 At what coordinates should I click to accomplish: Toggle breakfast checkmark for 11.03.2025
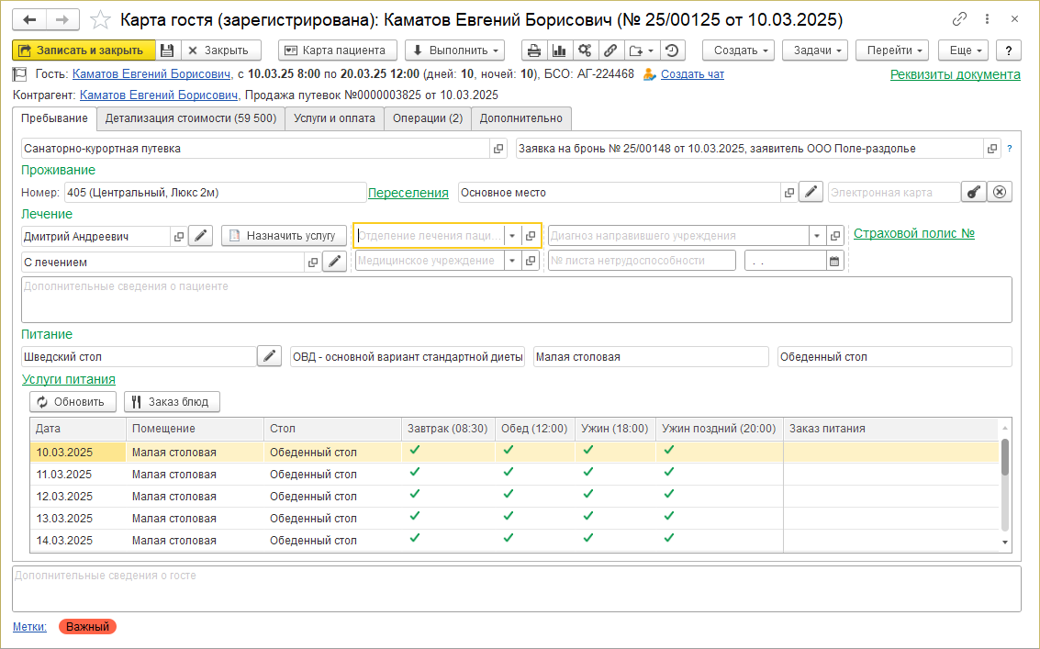click(x=414, y=472)
